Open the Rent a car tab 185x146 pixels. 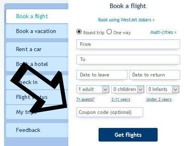click(x=37, y=49)
